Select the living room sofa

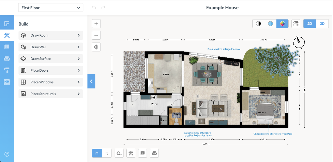pyautogui.click(x=202, y=108)
